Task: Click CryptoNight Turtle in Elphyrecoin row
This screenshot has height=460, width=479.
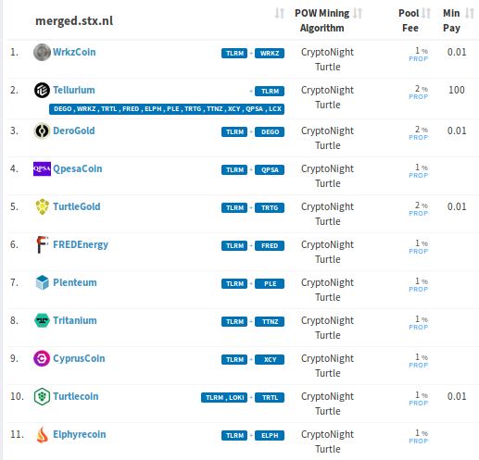Action: pyautogui.click(x=327, y=441)
